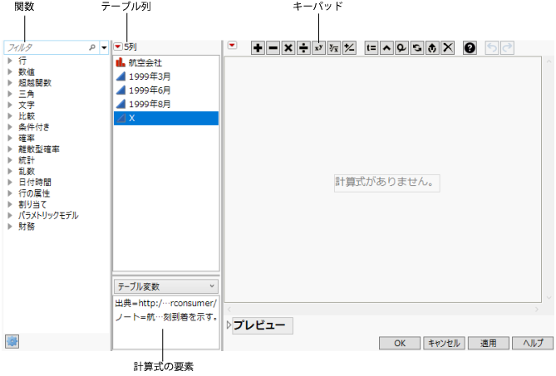Select the 1999年6月 column
Image resolution: width=556 pixels, height=376 pixels.
point(166,90)
